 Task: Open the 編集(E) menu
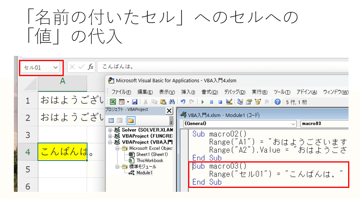[145, 92]
